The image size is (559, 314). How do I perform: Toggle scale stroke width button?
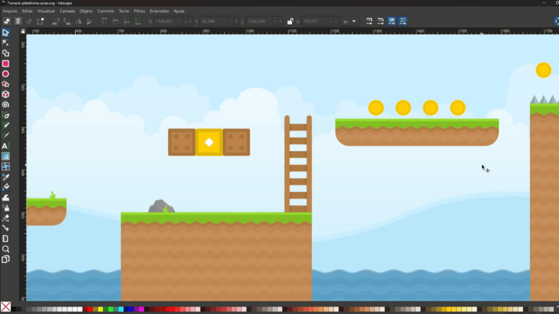(x=369, y=21)
